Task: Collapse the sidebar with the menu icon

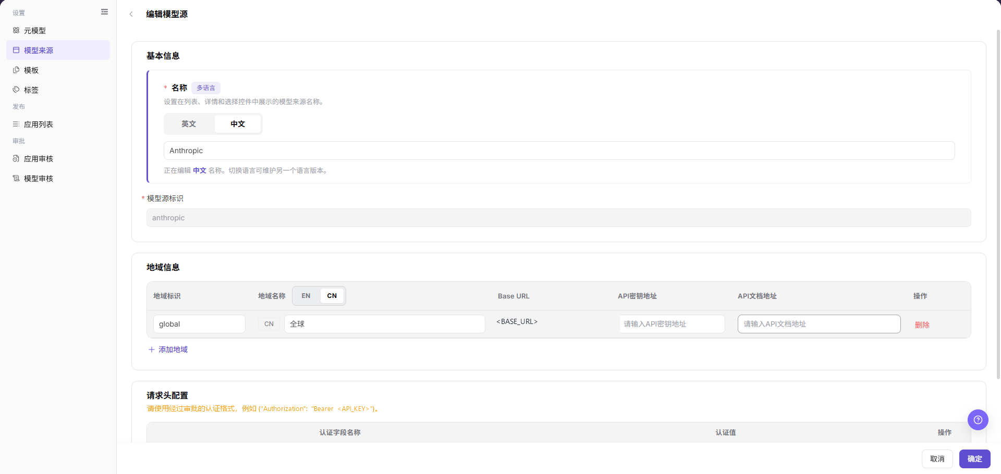Action: tap(104, 12)
